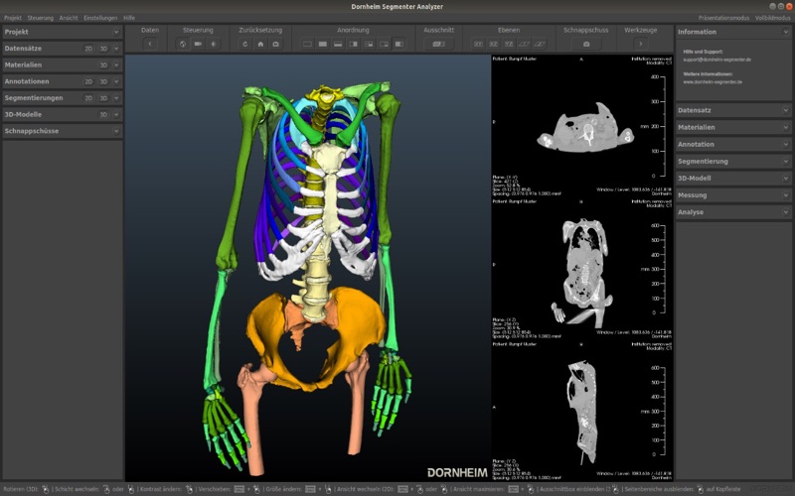Expand the Materialien chevron in right sidebar
Viewport: 795px width, 496px height.
(786, 128)
